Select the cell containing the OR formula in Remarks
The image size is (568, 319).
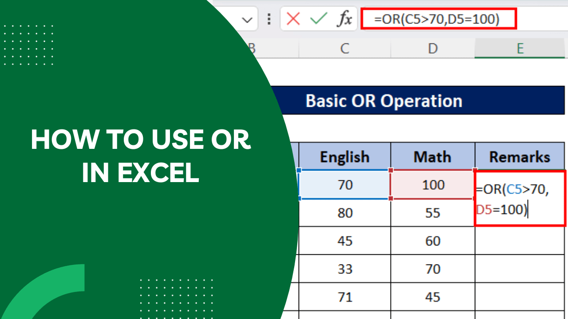point(519,197)
